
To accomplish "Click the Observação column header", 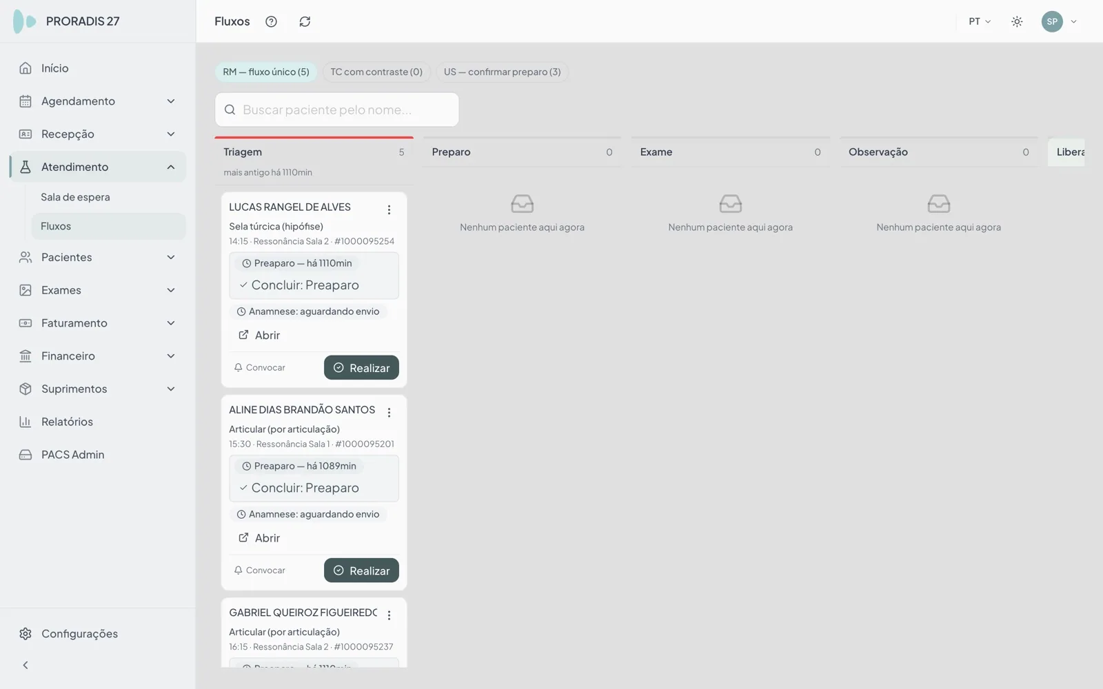I will point(938,152).
